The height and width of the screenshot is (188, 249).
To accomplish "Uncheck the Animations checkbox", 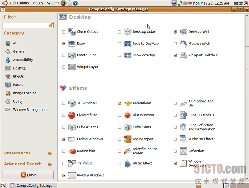I will [x=120, y=103].
